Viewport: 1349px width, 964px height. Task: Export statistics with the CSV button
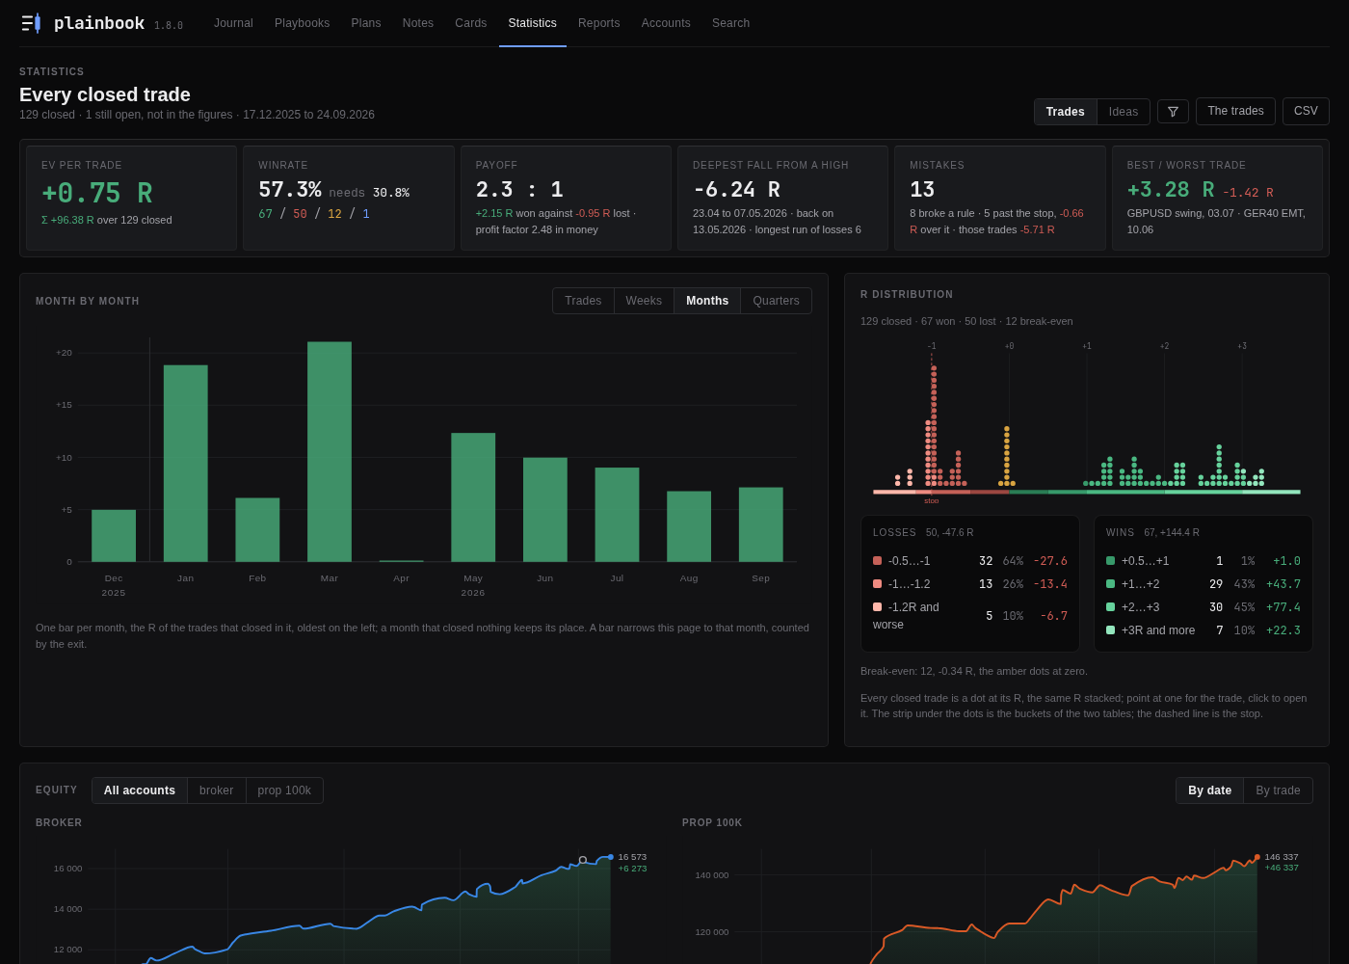[1306, 111]
